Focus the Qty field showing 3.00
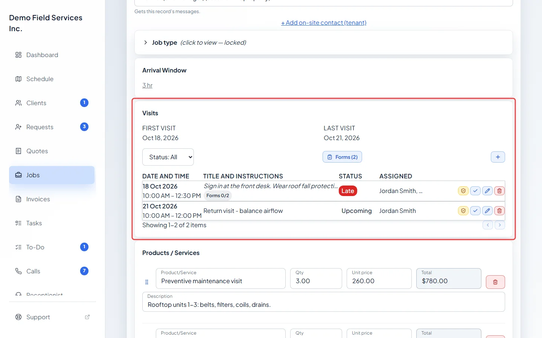 [316, 278]
